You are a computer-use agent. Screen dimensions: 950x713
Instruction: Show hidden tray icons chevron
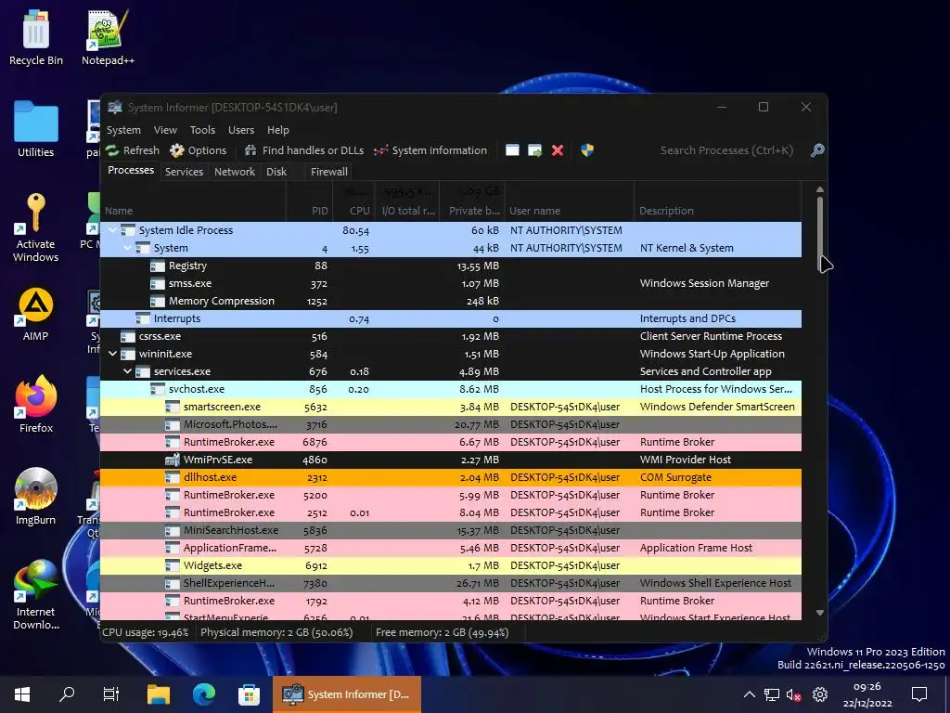pos(750,694)
